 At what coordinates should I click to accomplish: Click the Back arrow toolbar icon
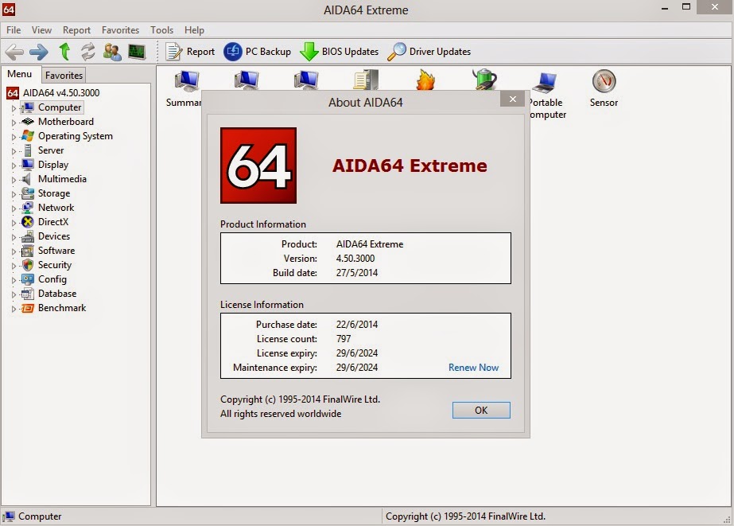tap(14, 52)
